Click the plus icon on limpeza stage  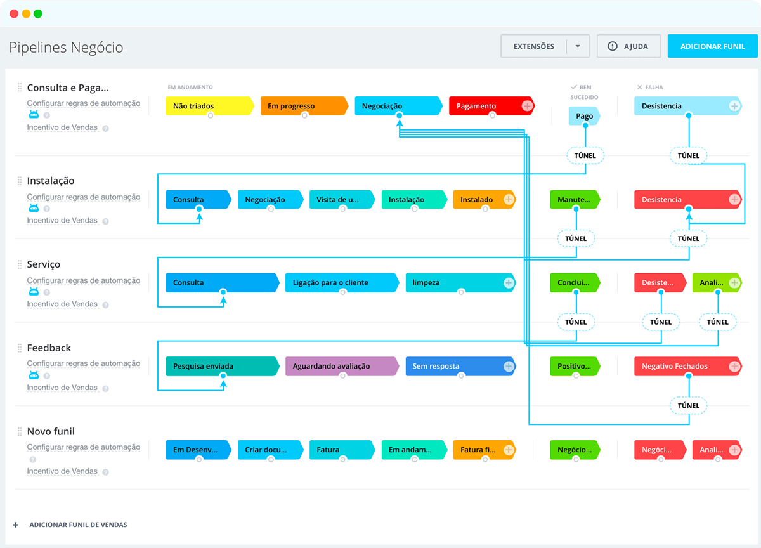[x=508, y=283]
